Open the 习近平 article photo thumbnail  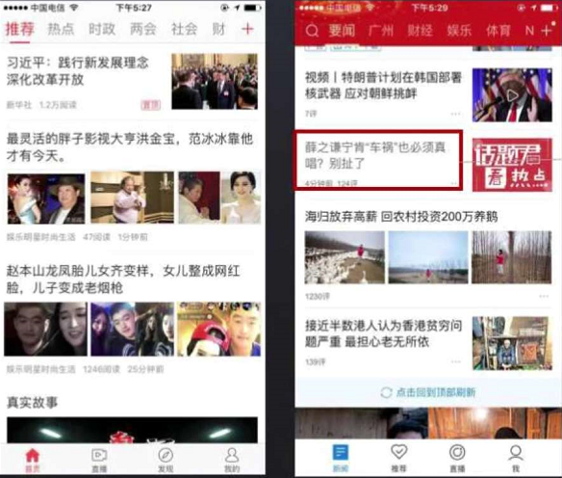pyautogui.click(x=215, y=82)
